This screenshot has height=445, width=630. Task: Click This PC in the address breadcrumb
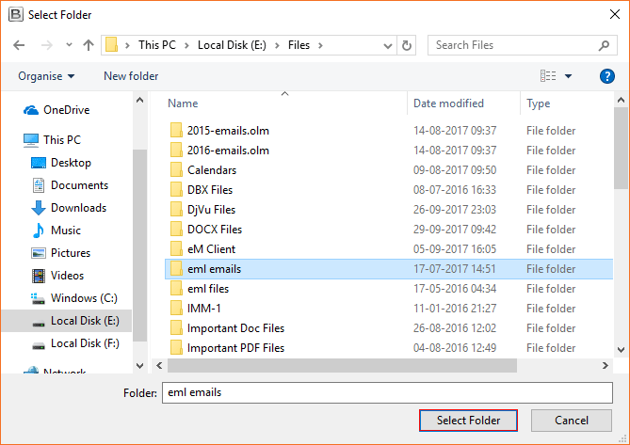[157, 45]
